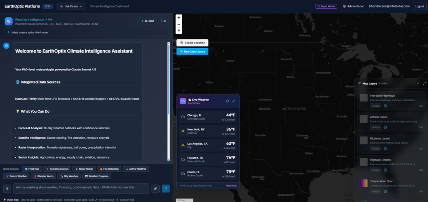This screenshot has width=428, height=202.
Task: Click the map zoom in plus button
Action: tap(179, 18)
